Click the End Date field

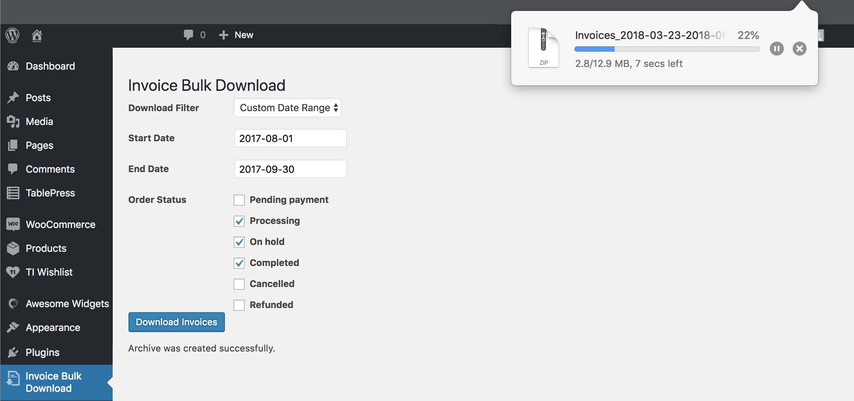(290, 169)
